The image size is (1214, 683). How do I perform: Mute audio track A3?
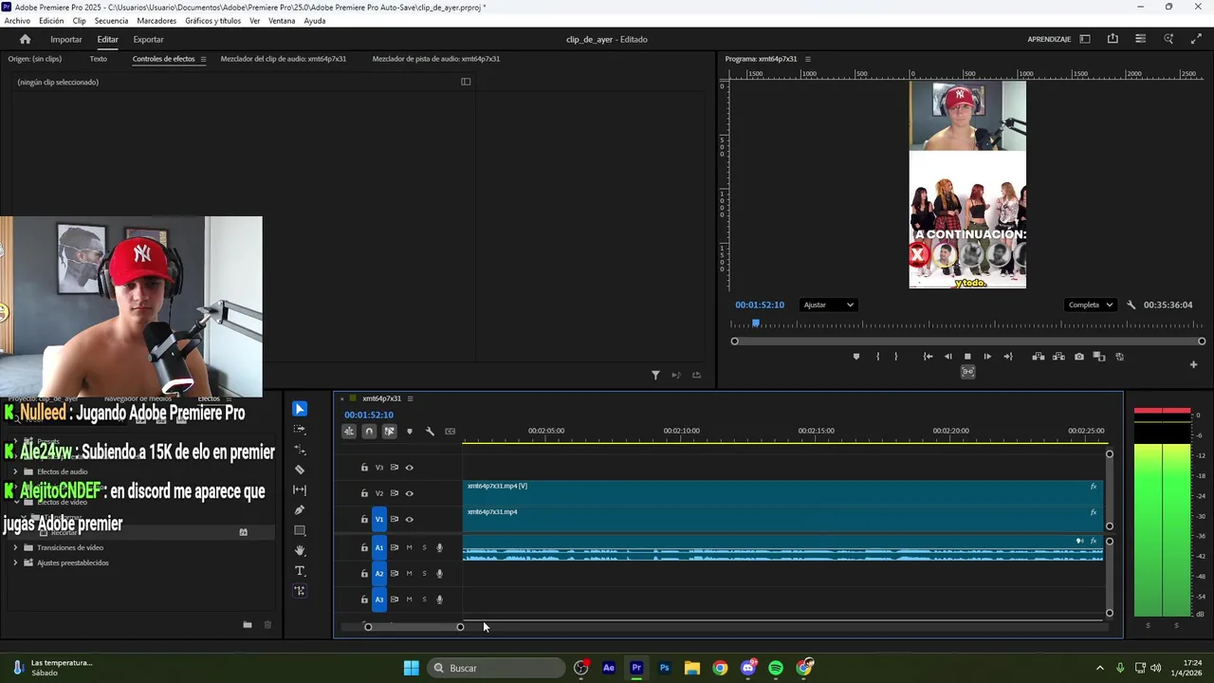pyautogui.click(x=410, y=600)
